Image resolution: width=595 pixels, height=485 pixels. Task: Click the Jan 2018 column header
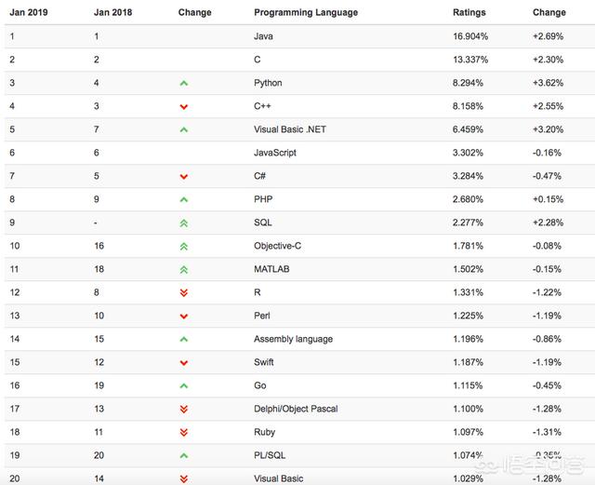(113, 12)
